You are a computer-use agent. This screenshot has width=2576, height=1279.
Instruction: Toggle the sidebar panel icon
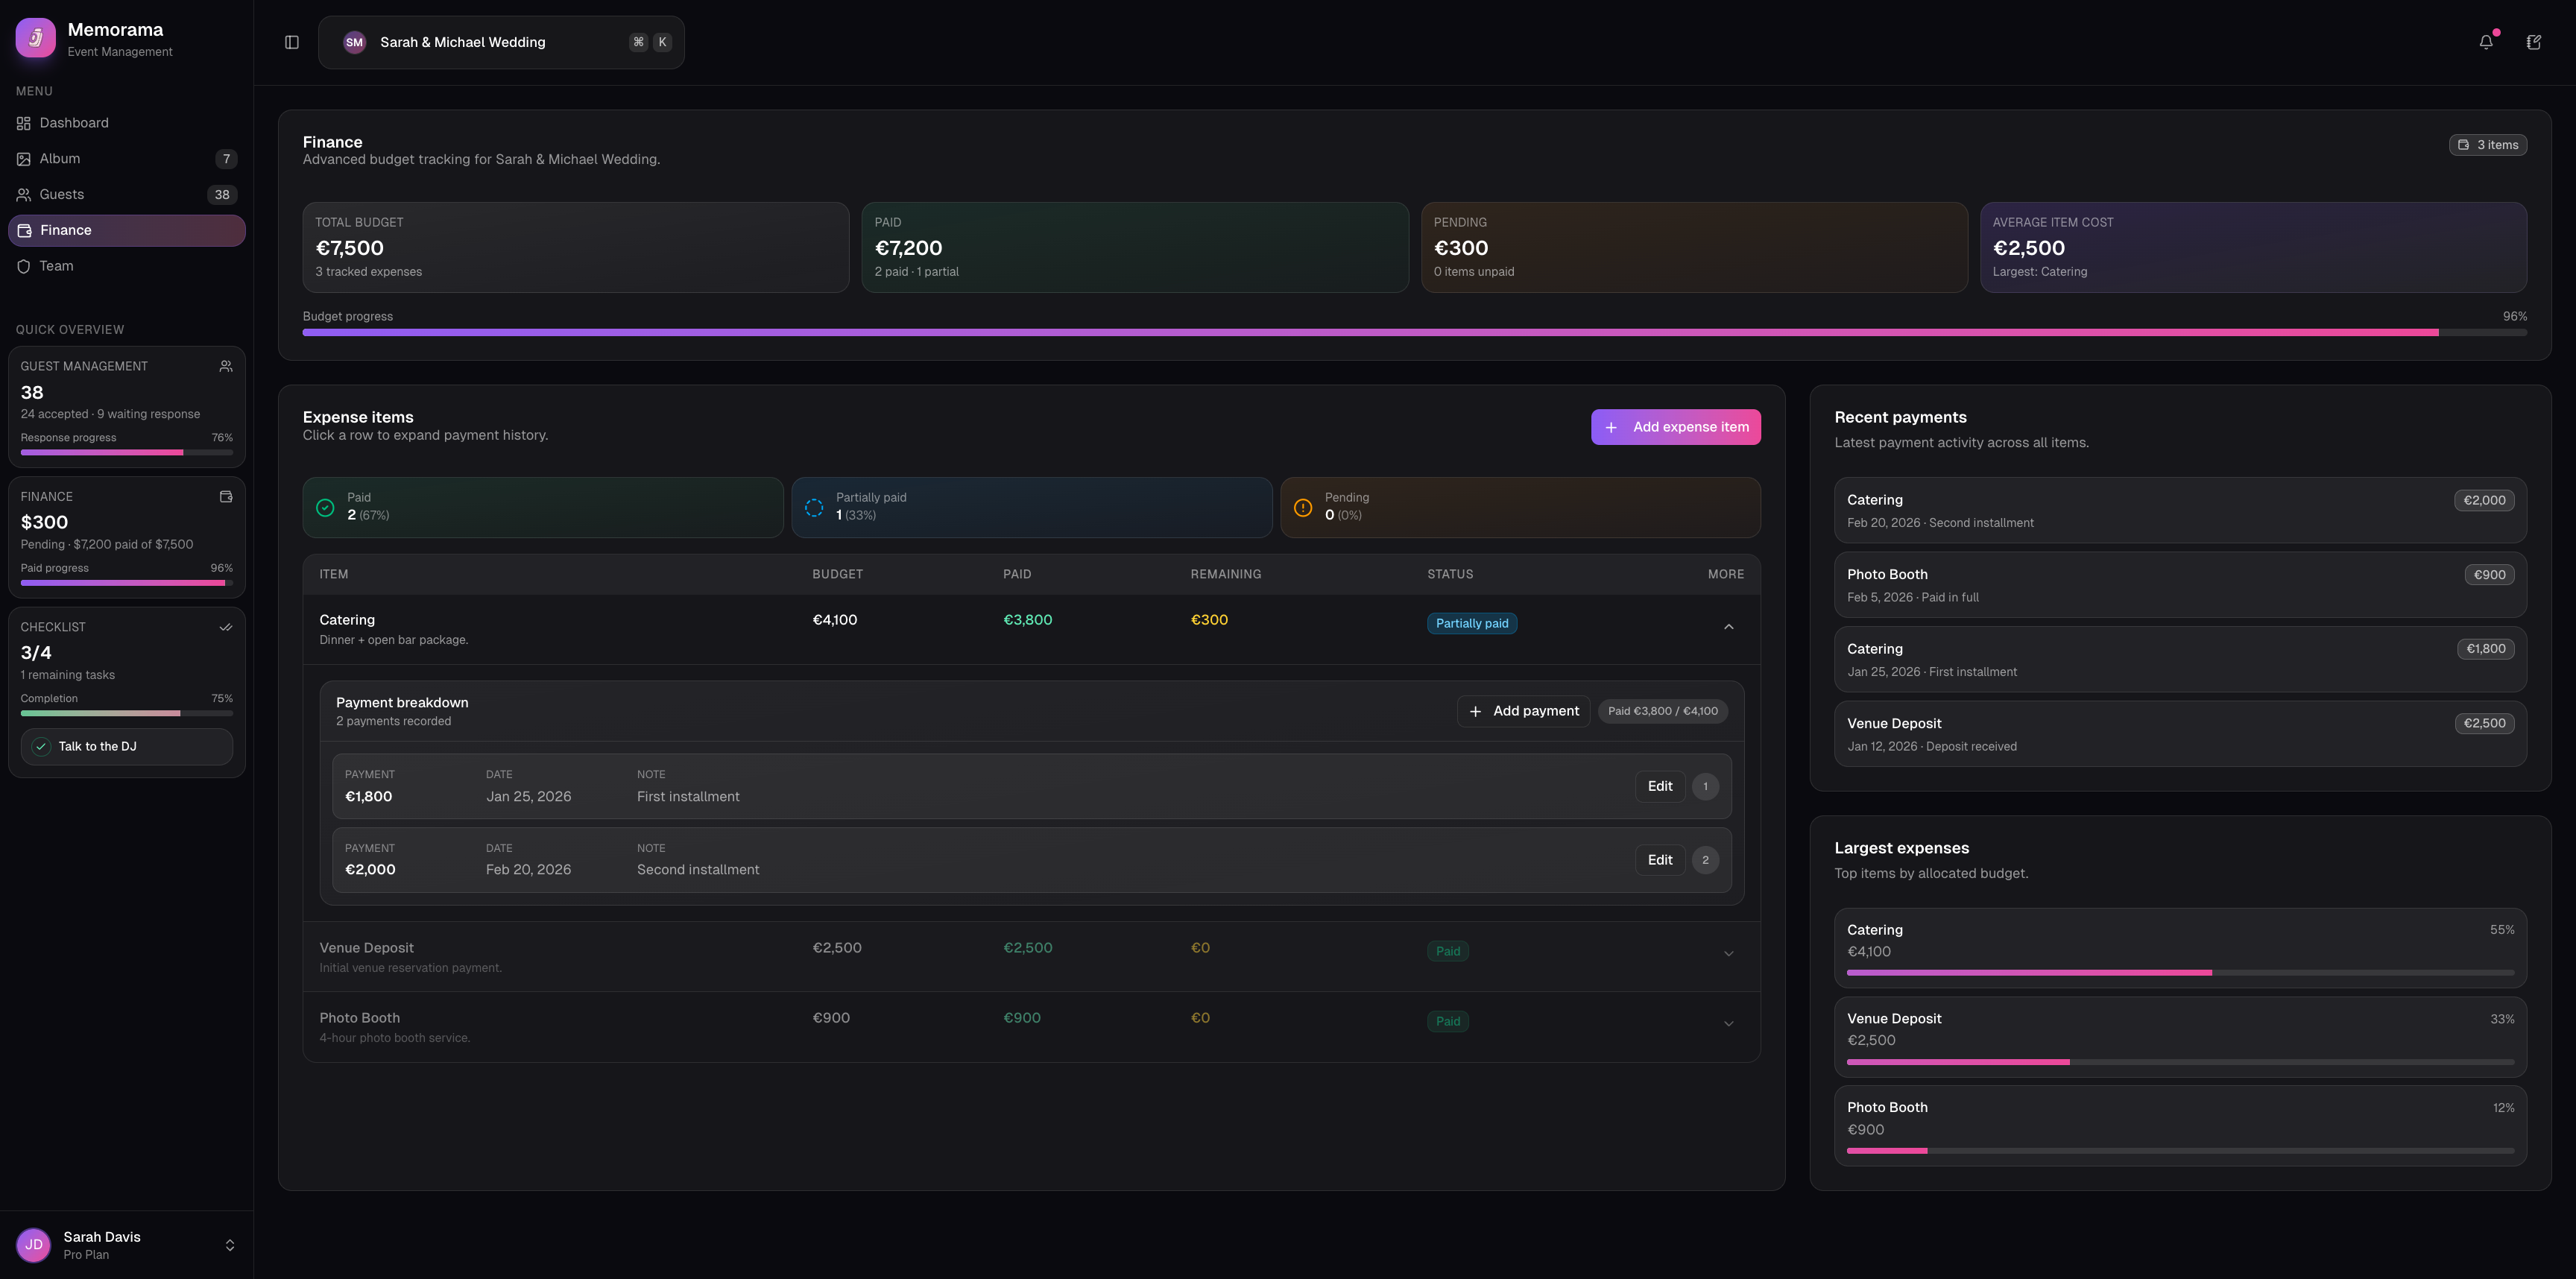[x=292, y=42]
